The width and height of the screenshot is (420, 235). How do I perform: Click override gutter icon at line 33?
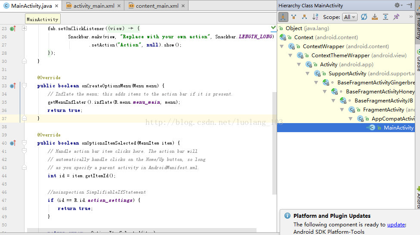pyautogui.click(x=12, y=86)
